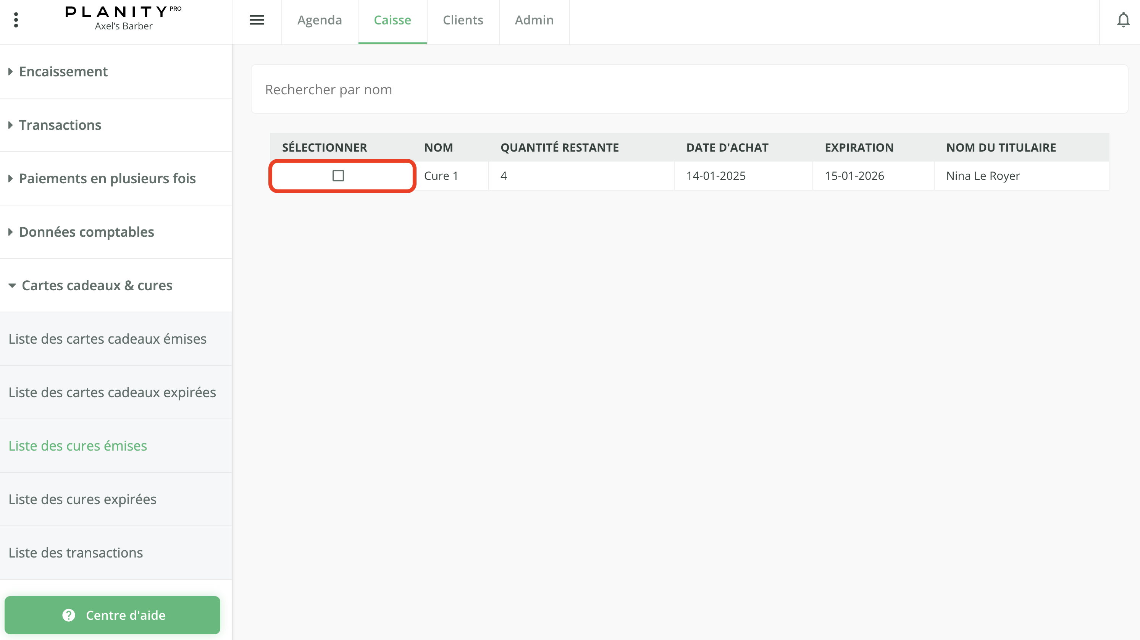Image resolution: width=1140 pixels, height=640 pixels.
Task: Collapse Cartes cadeaux & cures section
Action: pyautogui.click(x=97, y=286)
